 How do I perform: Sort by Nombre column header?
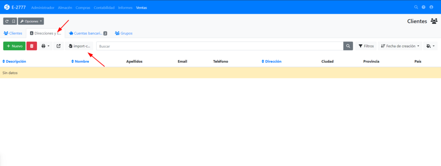[80, 61]
